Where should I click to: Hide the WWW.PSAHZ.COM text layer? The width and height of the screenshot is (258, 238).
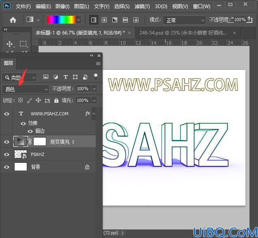[x=6, y=114]
